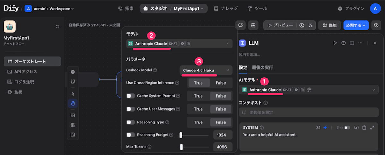Show help tooltip for コンテキスト
385x155 pixels.
[x=266, y=103]
